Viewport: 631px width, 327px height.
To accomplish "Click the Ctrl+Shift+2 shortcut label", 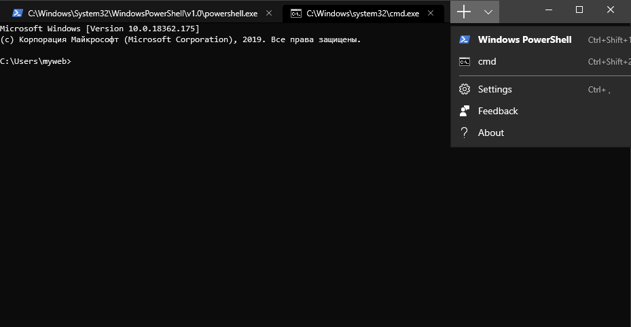I will tap(609, 62).
